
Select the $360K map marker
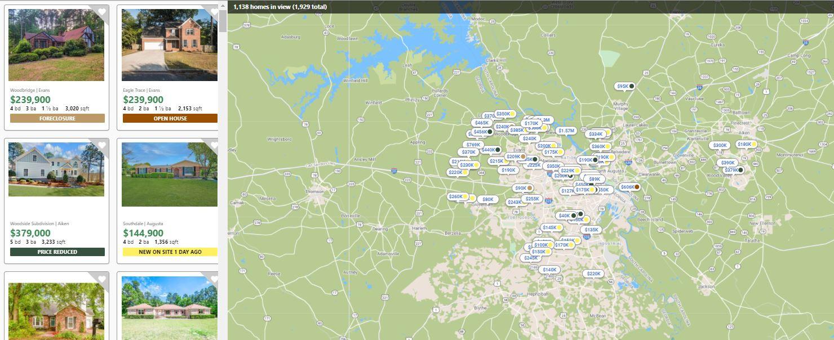tap(601, 146)
